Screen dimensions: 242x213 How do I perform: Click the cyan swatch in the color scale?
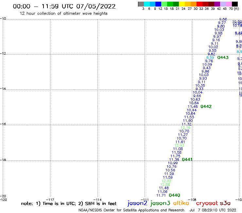pyautogui.click(x=147, y=4)
